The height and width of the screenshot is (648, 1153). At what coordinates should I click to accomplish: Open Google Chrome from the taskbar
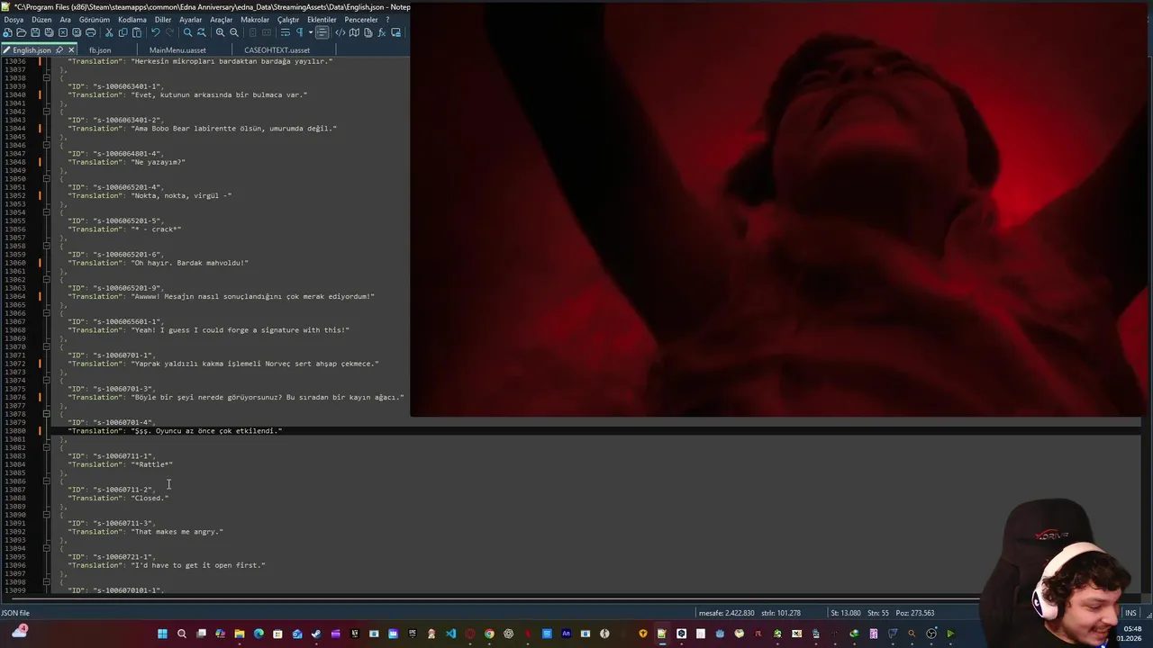pos(489,634)
